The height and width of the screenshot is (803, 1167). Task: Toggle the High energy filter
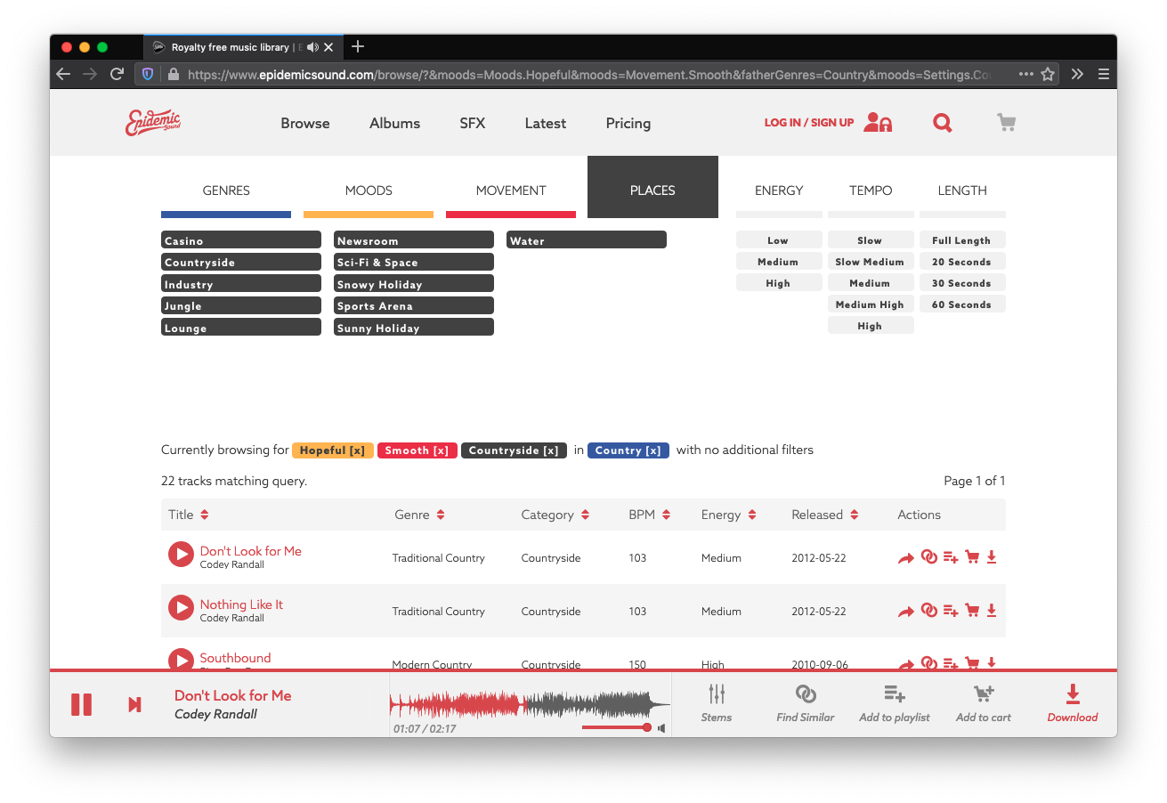tap(778, 283)
